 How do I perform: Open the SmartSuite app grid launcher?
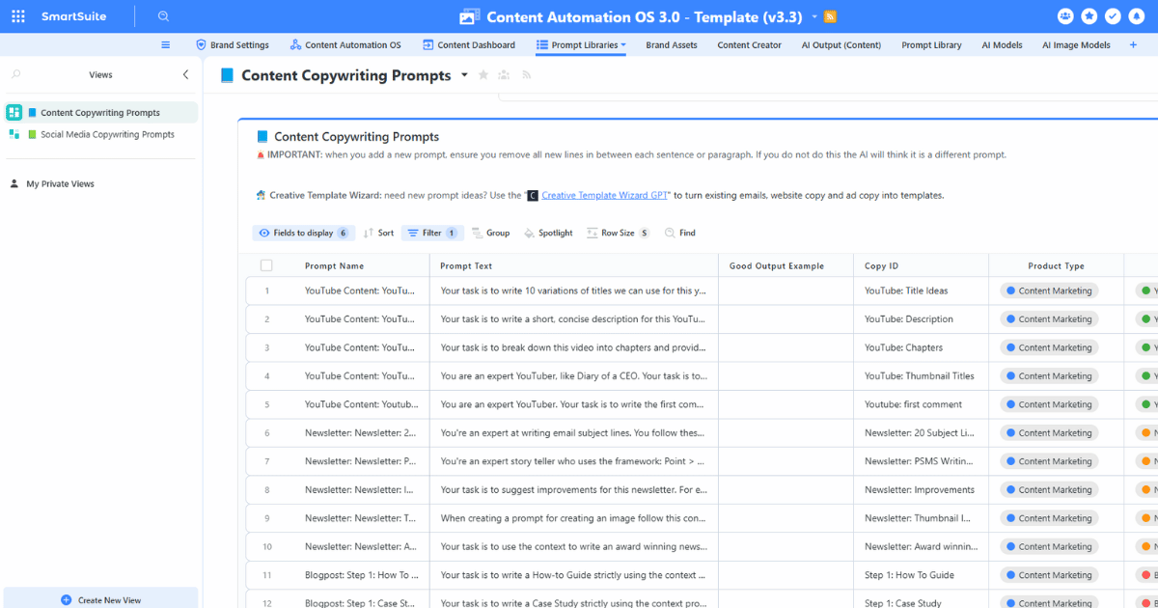point(18,16)
